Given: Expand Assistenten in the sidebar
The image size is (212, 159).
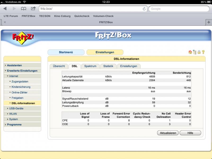Looking at the screenshot, I should click(x=22, y=65).
